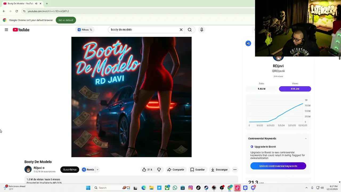Mute the tab using the speaker icon
341x192 pixels.
pos(36,3)
